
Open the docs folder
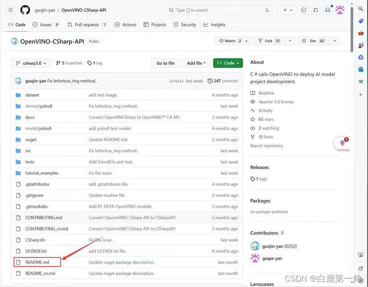click(30, 117)
